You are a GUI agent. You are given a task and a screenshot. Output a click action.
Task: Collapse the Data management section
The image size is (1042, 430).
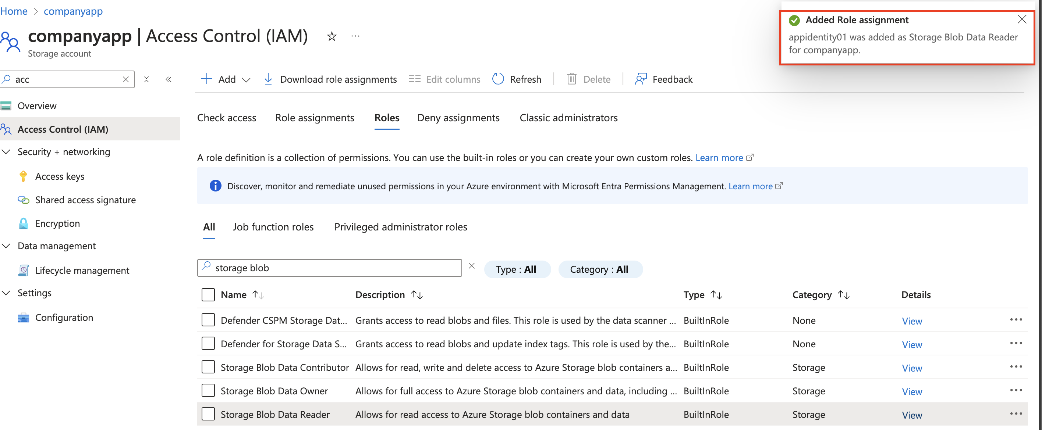[x=6, y=246]
